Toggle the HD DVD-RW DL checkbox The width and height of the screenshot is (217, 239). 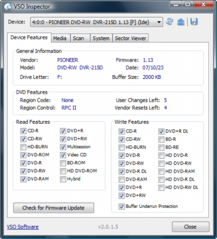161,188
